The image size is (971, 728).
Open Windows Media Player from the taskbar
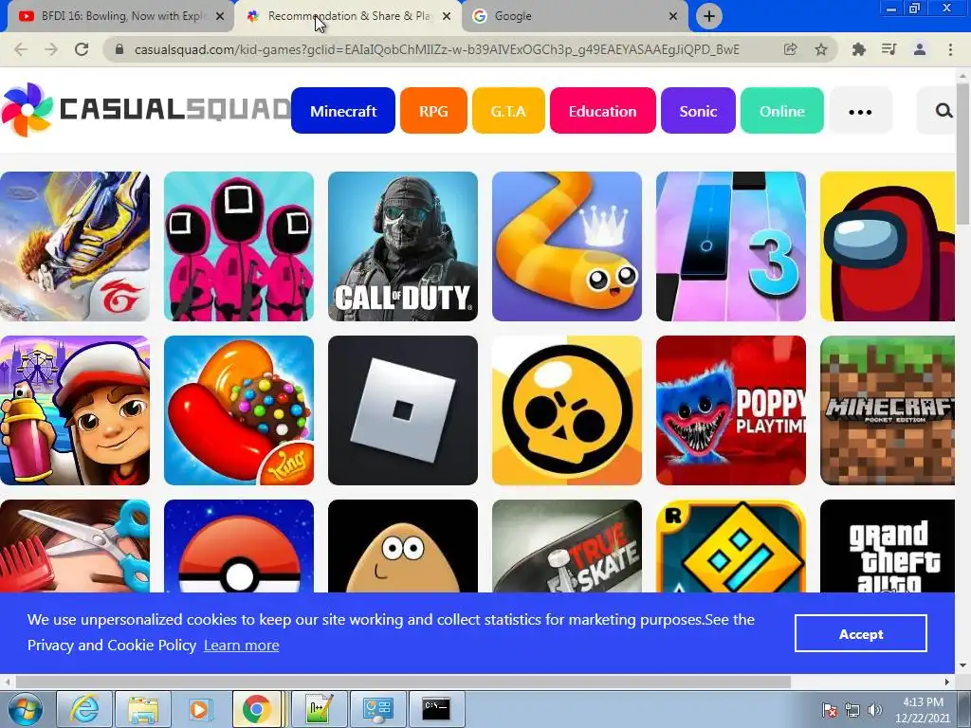click(199, 709)
